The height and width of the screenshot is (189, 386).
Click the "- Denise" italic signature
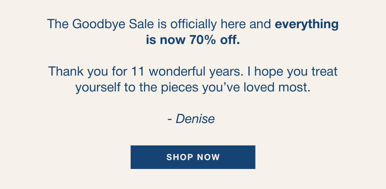click(x=191, y=119)
